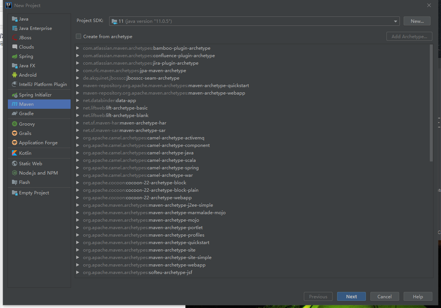Select Groovy project type label
The height and width of the screenshot is (308, 441).
27,124
